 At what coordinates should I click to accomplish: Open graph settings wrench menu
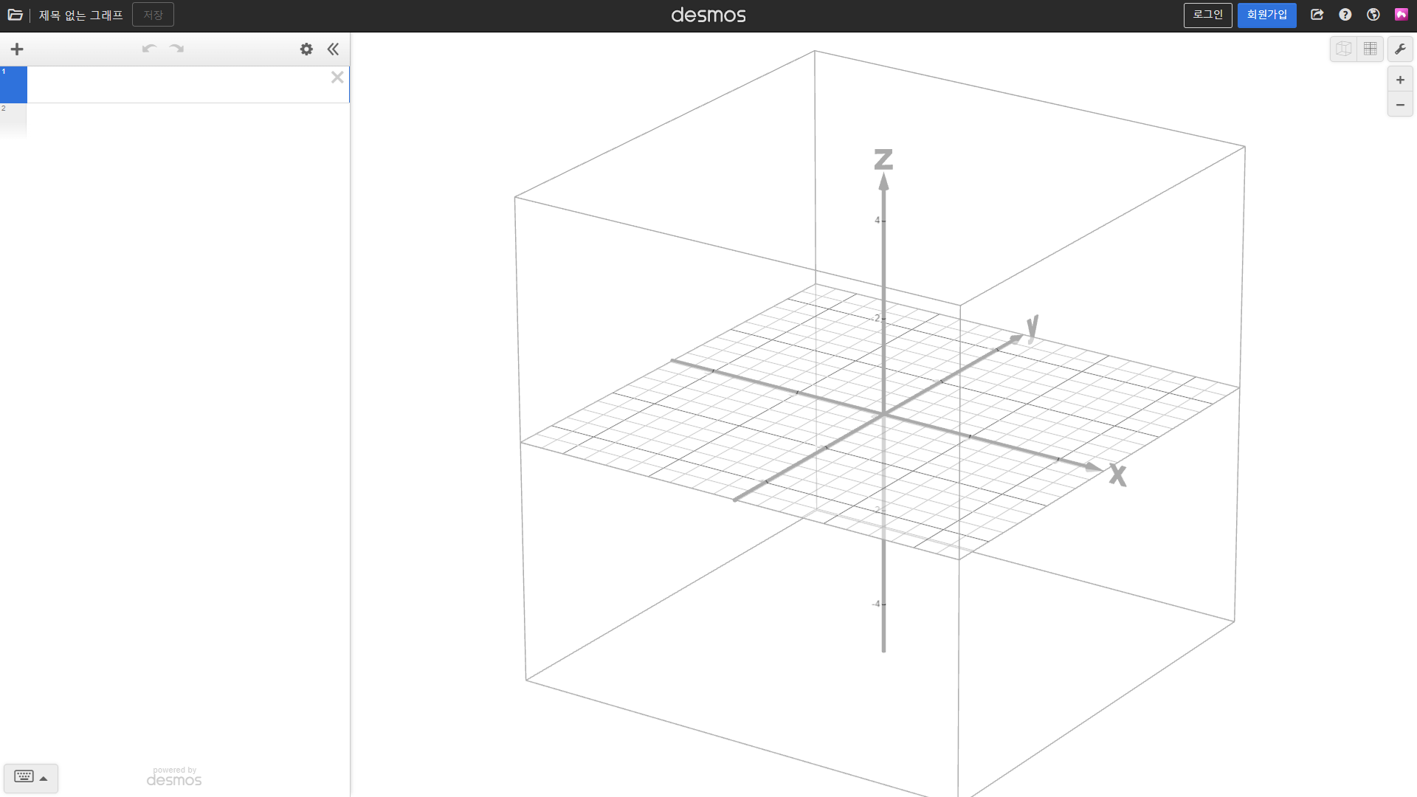click(1400, 49)
